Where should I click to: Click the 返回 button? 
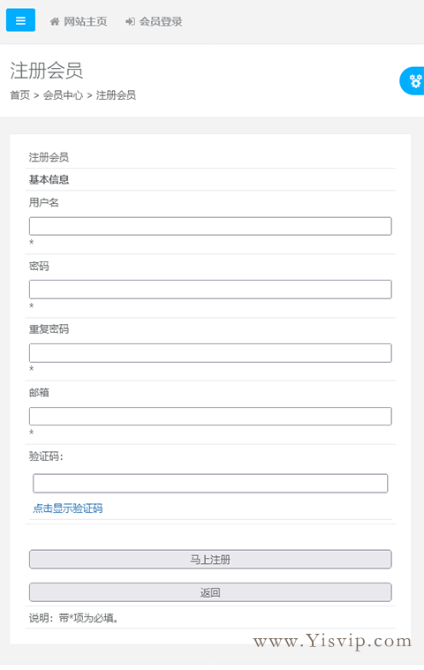coord(210,592)
